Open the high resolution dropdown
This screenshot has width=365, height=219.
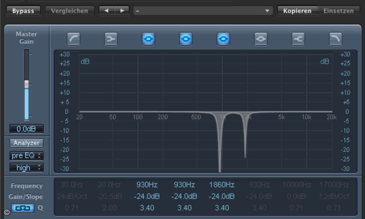(26, 168)
